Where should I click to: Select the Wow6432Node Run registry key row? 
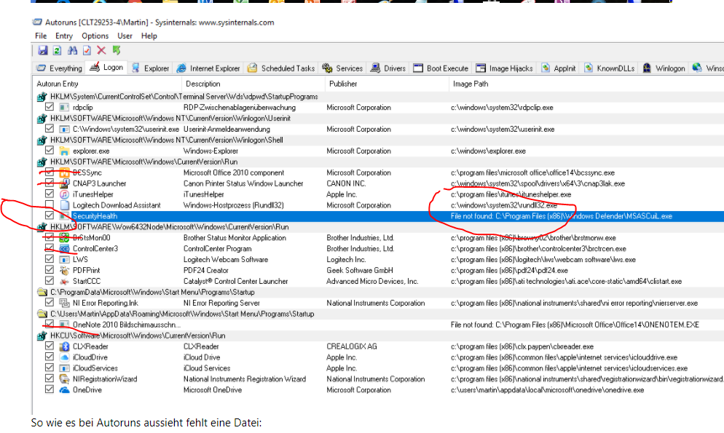click(379, 227)
